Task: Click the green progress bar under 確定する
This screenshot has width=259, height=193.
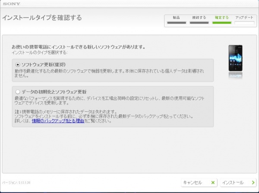Action: (221, 22)
